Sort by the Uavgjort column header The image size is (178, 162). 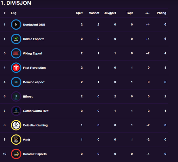click(x=110, y=13)
